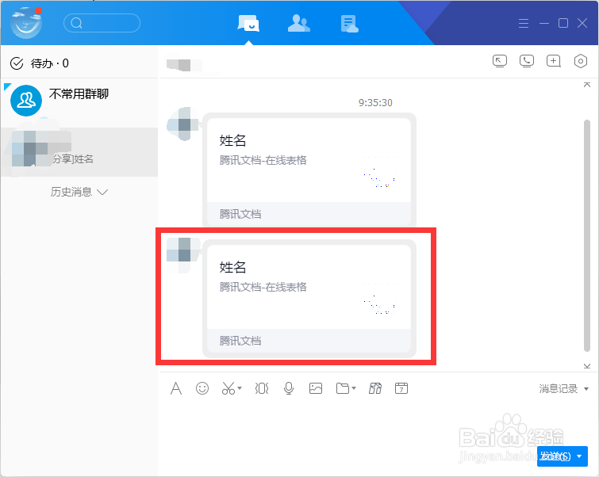Click sender avatar of second message

point(184,254)
